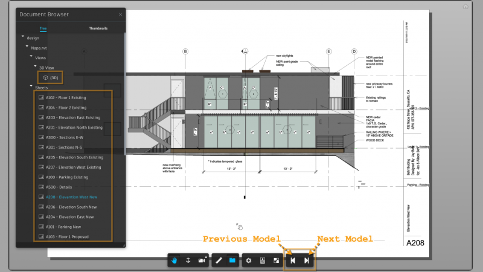This screenshot has width=483, height=272.
Task: Select the Measure ruler tool
Action: coord(219,261)
